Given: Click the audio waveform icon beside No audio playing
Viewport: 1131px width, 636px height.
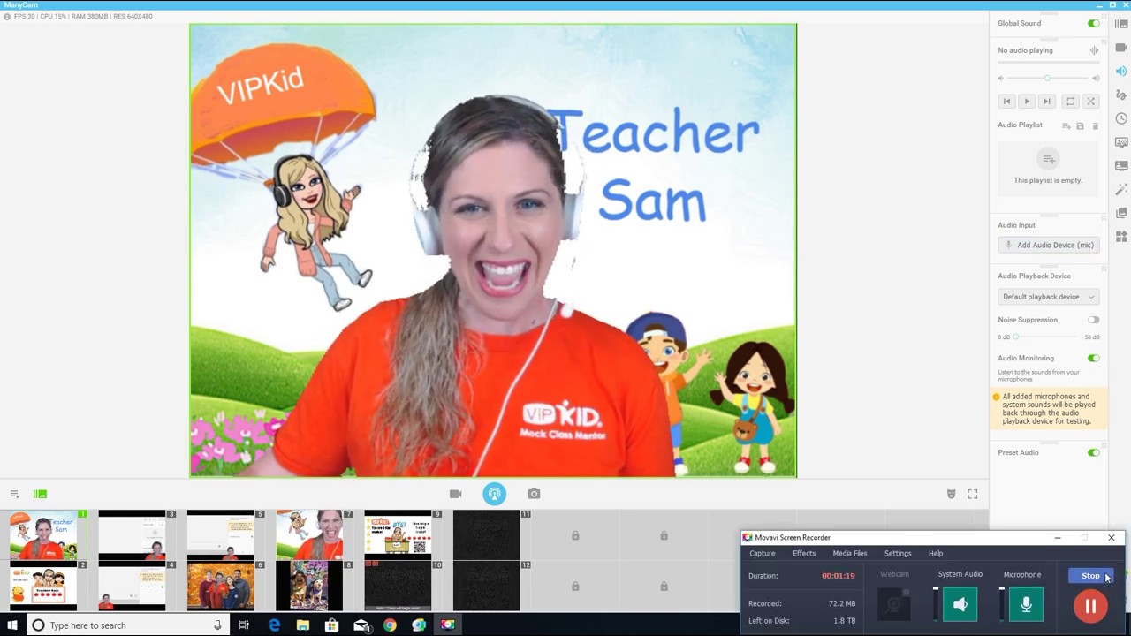Looking at the screenshot, I should [1095, 50].
